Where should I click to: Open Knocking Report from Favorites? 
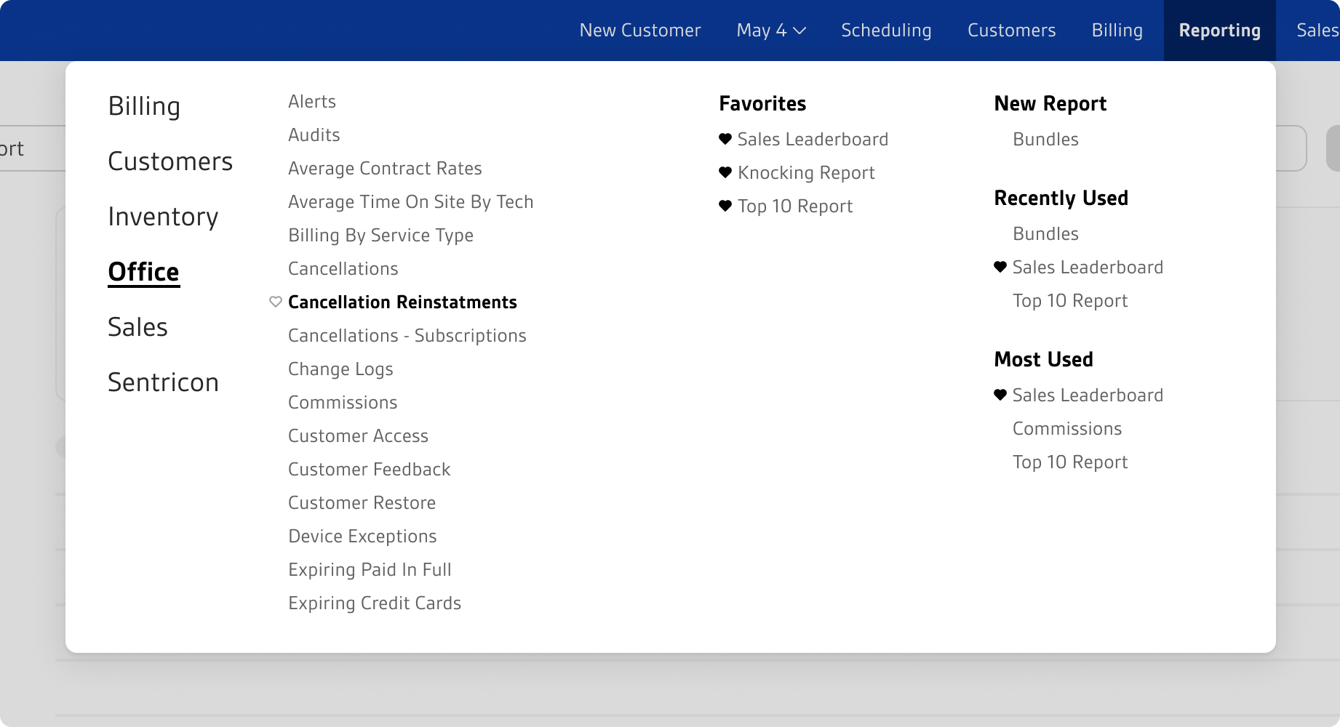pos(806,172)
